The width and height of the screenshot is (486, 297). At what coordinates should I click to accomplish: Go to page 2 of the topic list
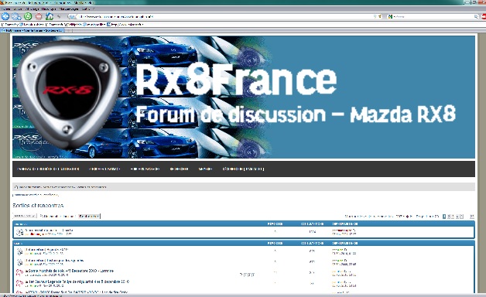(x=449, y=216)
